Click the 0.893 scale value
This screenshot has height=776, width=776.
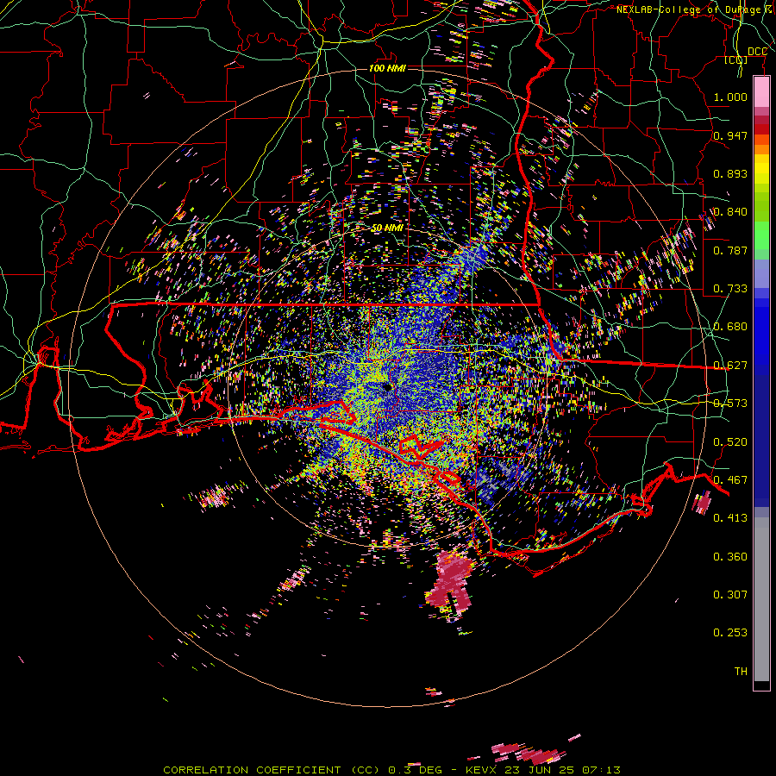tap(730, 173)
